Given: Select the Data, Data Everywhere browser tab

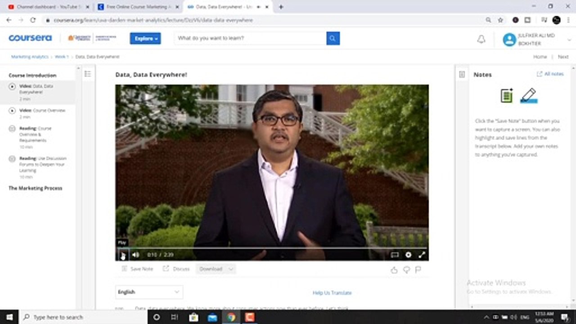Looking at the screenshot, I should click(227, 7).
